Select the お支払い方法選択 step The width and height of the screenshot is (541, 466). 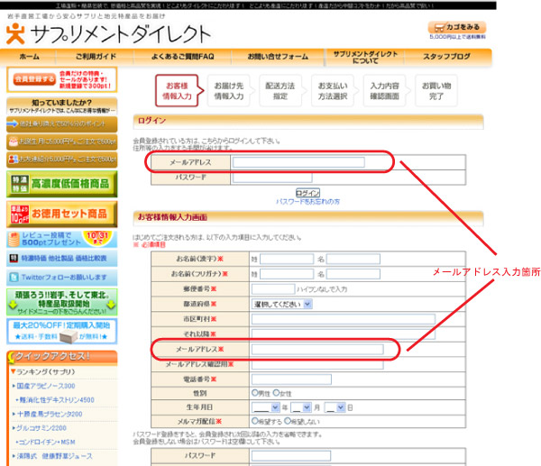pyautogui.click(x=333, y=91)
